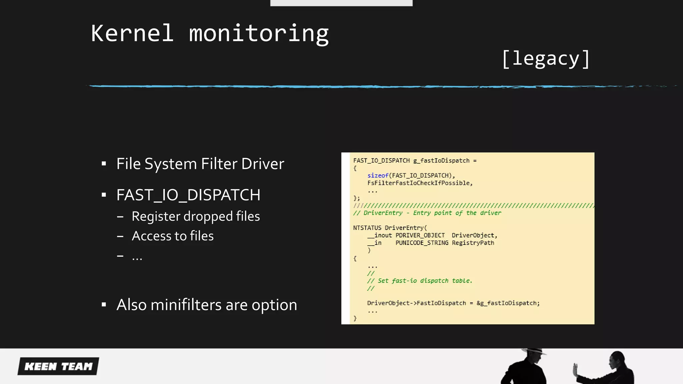Click the KEEN TEAM logo

58,366
